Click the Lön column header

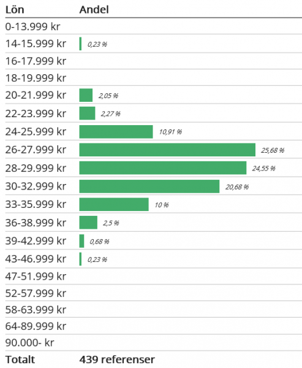tap(15, 10)
